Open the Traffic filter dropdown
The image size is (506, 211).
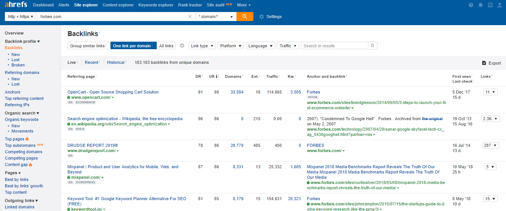pos(288,46)
